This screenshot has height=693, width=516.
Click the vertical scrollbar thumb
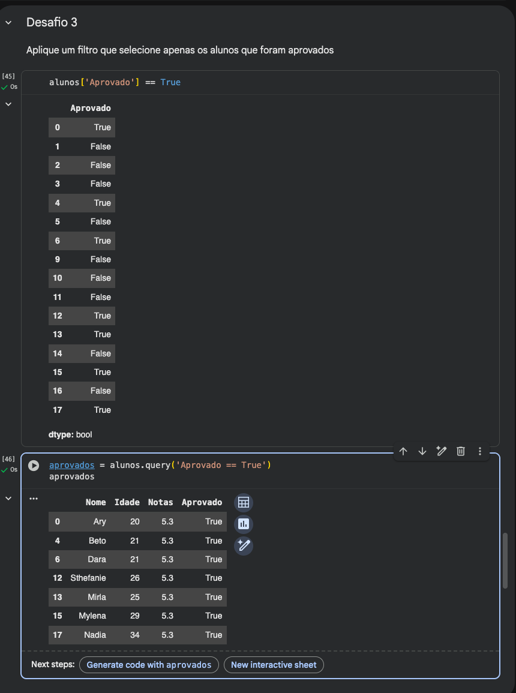(x=505, y=560)
